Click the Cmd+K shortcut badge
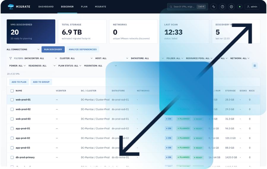The height and width of the screenshot is (169, 267). (x=201, y=7)
